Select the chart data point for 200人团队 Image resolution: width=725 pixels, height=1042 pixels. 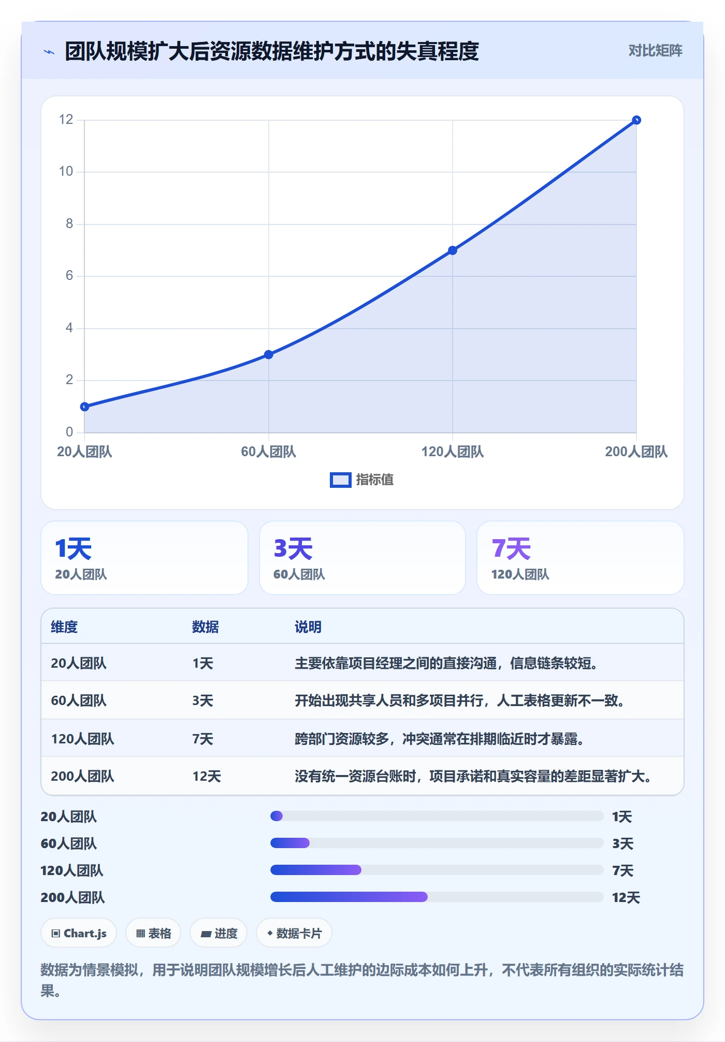click(636, 120)
